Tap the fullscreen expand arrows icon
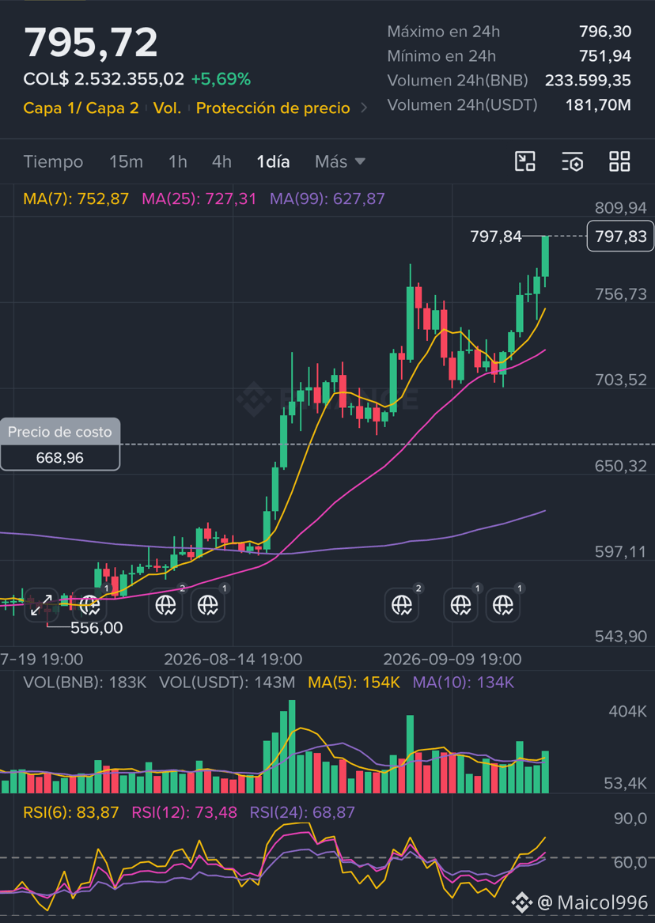Image resolution: width=655 pixels, height=923 pixels. pos(41,605)
